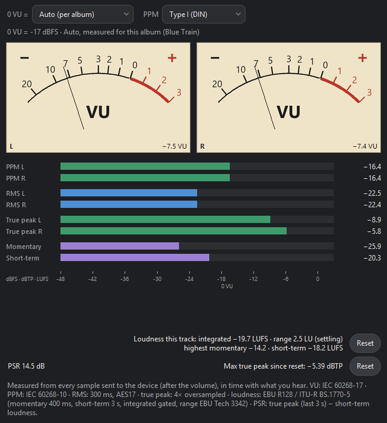Click the highest momentary -14.2 line

264,348
